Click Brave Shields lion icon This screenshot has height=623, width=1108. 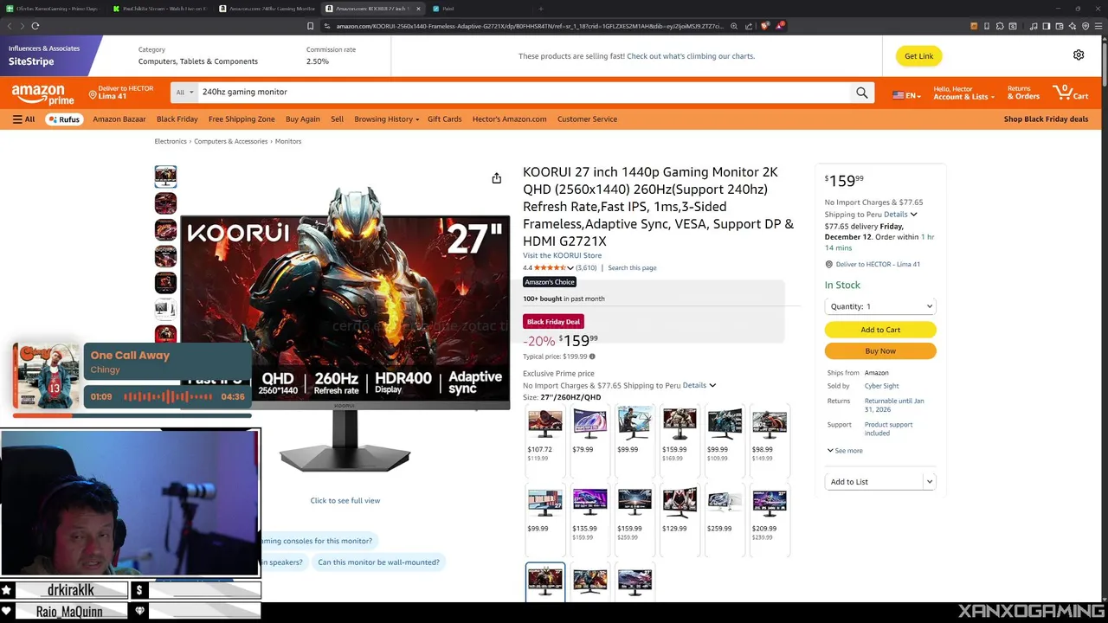(x=764, y=26)
